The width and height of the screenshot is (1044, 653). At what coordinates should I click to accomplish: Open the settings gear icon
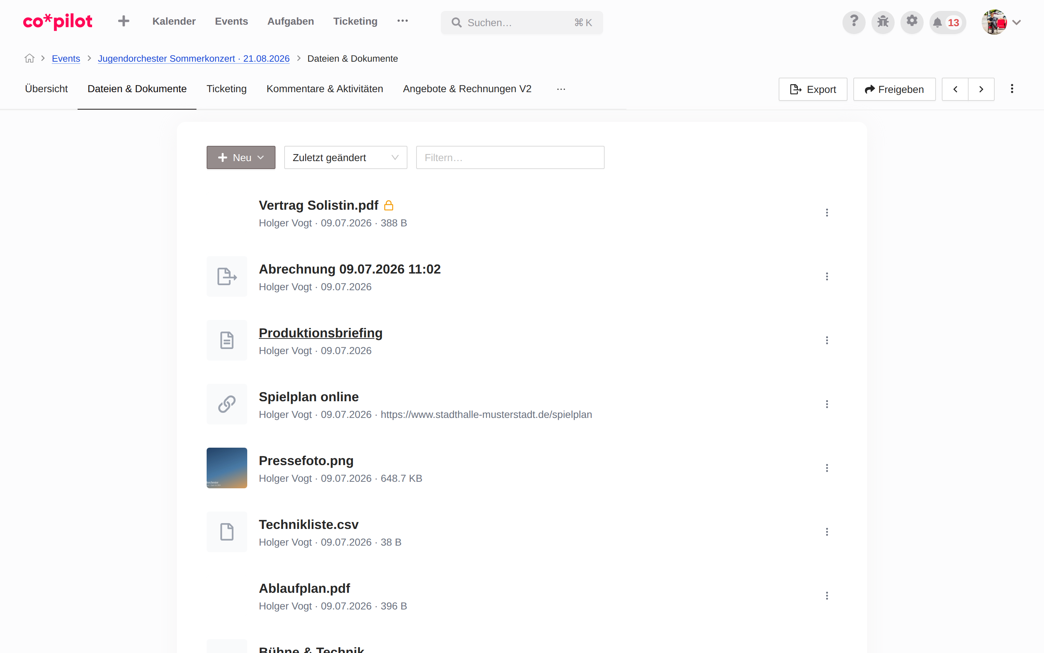coord(912,22)
